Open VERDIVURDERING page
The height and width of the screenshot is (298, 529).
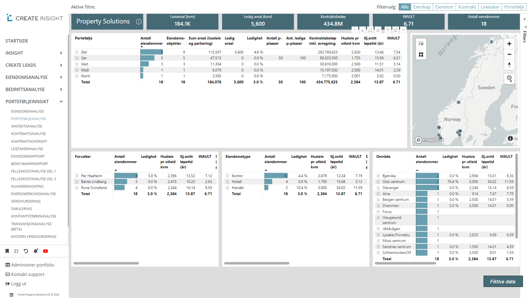pos(26,201)
